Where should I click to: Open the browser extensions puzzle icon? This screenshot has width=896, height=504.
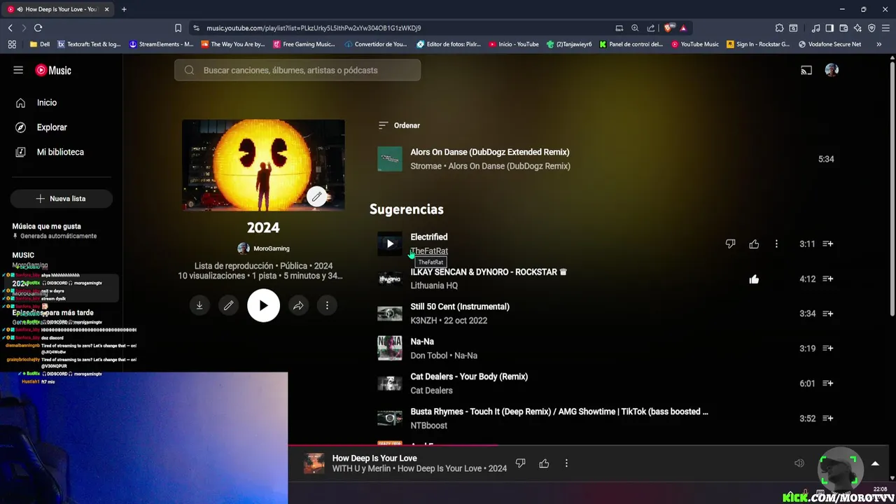pyautogui.click(x=779, y=28)
